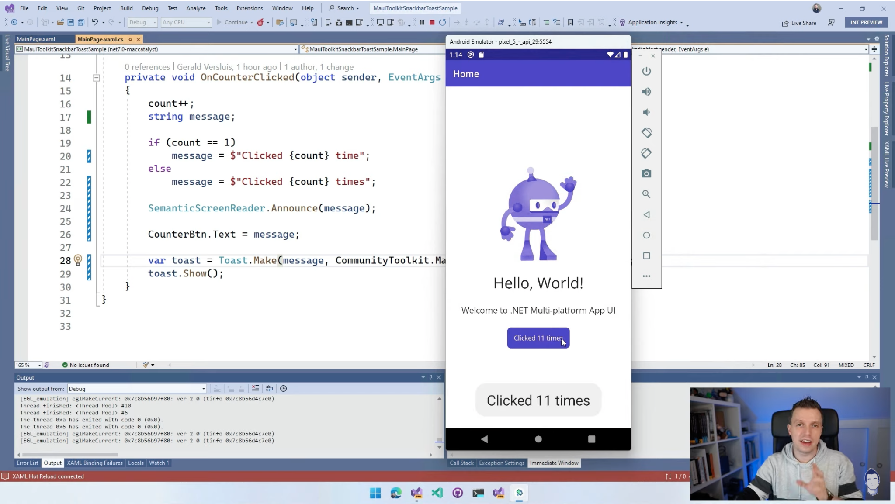This screenshot has width=895, height=504.
Task: Click the Search box in title bar
Action: pyautogui.click(x=344, y=8)
